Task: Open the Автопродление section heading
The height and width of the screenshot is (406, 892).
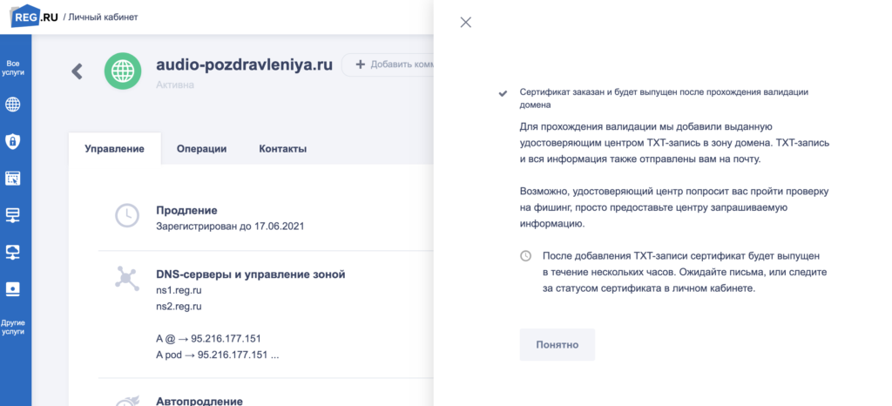Action: click(199, 401)
